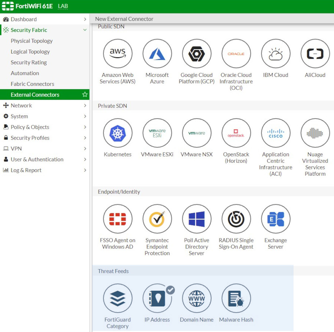Pick the Google Cloud Platform connector icon
The height and width of the screenshot is (332, 334).
click(197, 53)
